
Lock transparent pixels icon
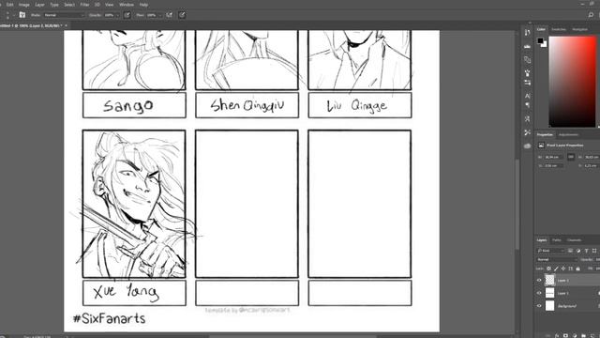[x=548, y=269]
